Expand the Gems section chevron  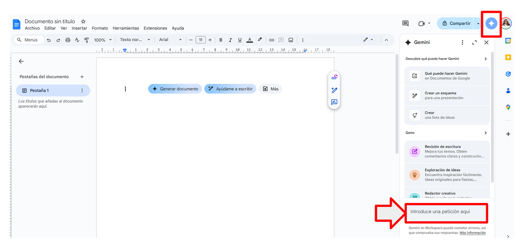click(x=485, y=133)
